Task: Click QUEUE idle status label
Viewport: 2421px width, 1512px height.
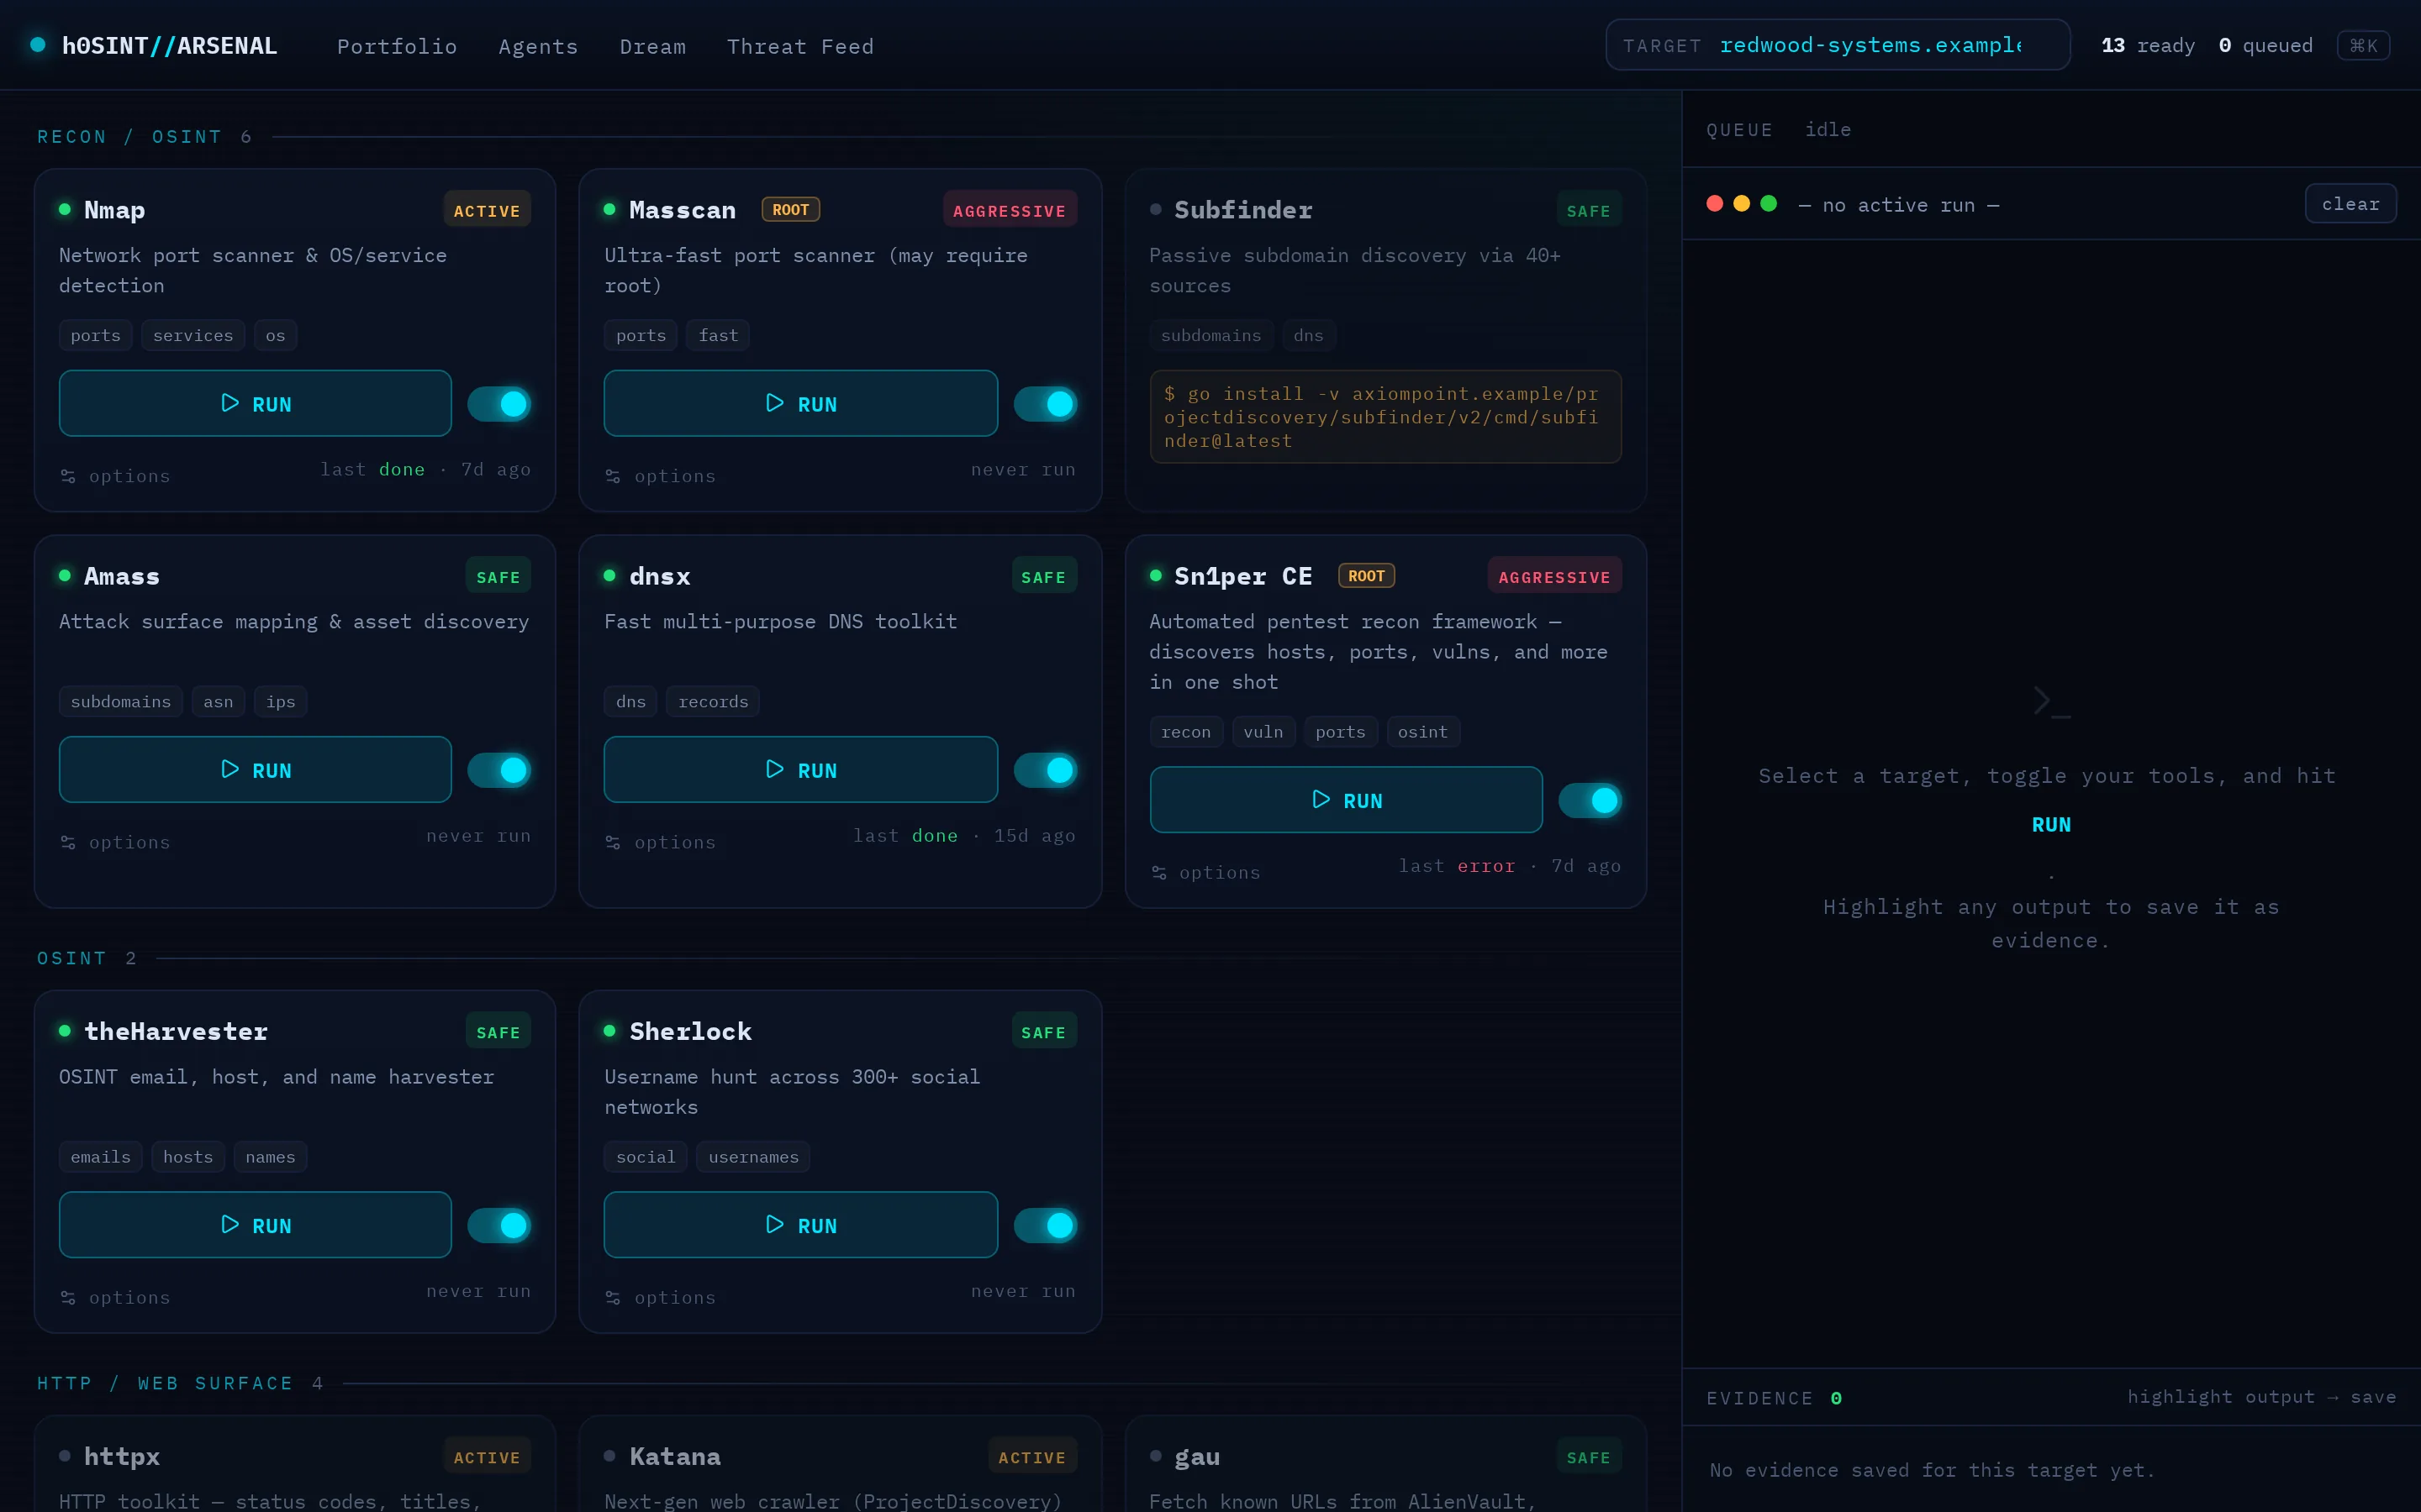Action: point(1828,130)
